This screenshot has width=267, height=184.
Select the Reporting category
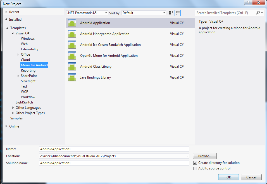pos(28,70)
